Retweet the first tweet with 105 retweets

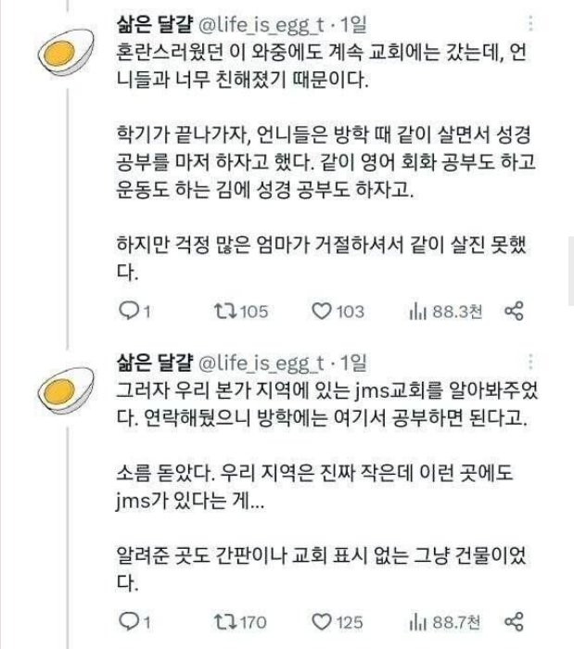(x=241, y=312)
